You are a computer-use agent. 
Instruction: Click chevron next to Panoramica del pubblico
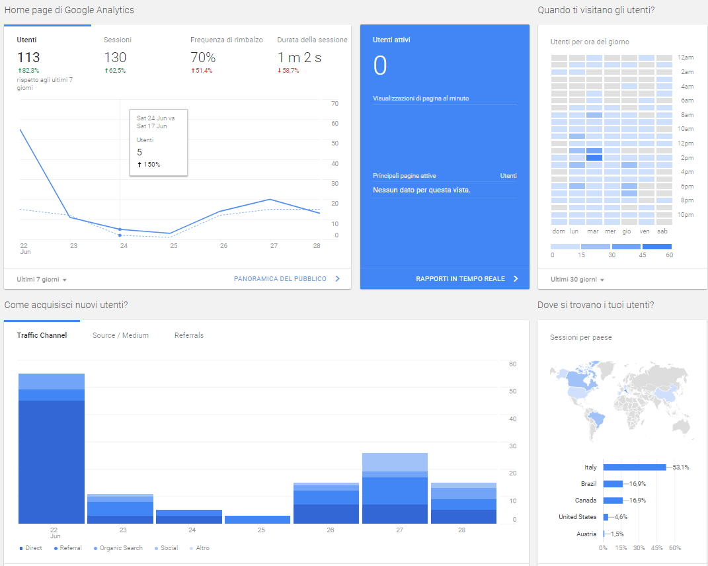coord(337,279)
